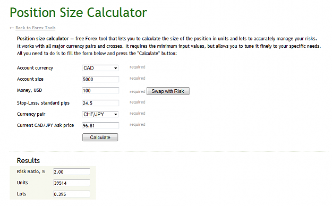Expand the Currency pair CHF/JPY dropdown

100,114
